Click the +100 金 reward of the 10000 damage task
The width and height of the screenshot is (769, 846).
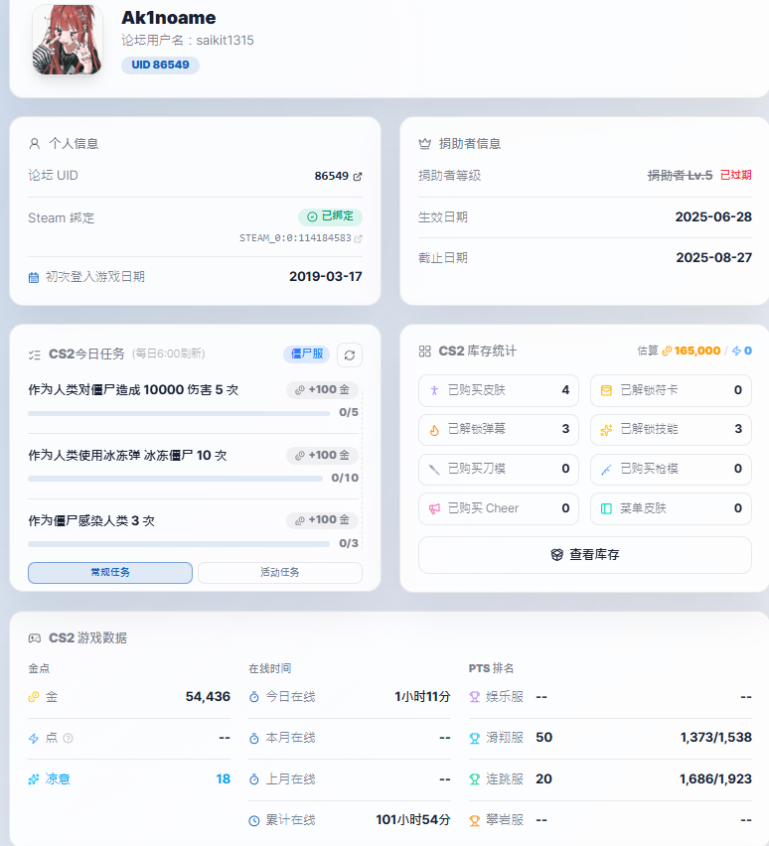[x=322, y=389]
